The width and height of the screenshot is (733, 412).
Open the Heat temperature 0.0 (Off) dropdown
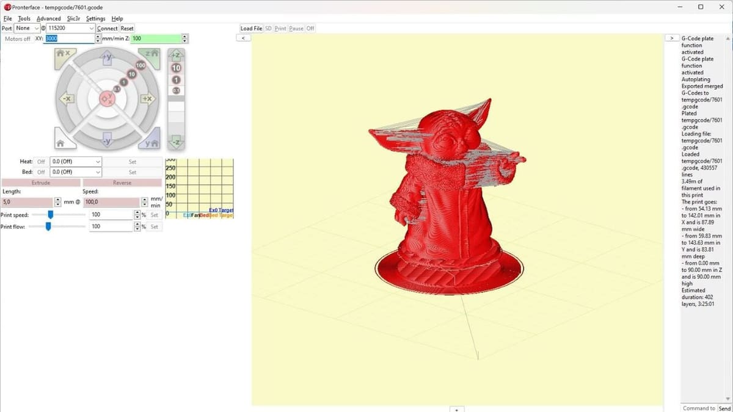[75, 162]
